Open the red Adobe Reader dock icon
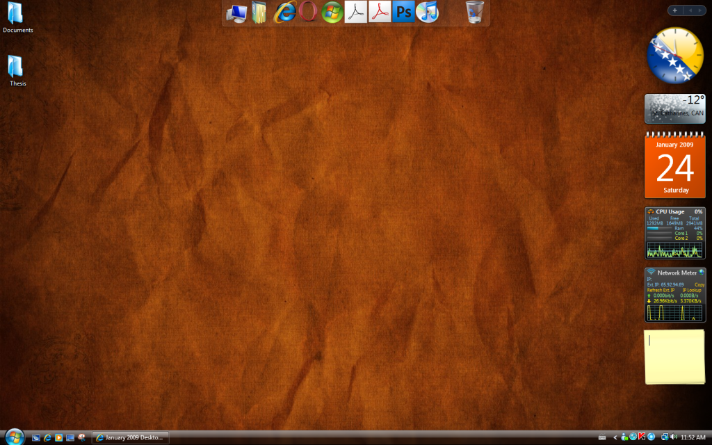 pyautogui.click(x=379, y=12)
